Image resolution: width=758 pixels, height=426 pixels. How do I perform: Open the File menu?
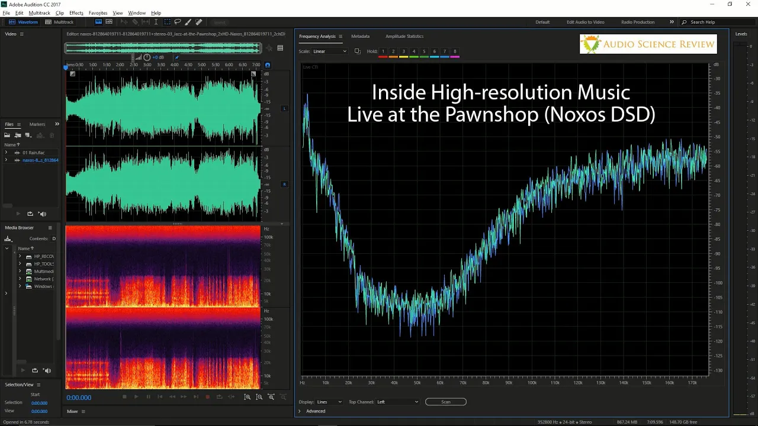coord(6,13)
